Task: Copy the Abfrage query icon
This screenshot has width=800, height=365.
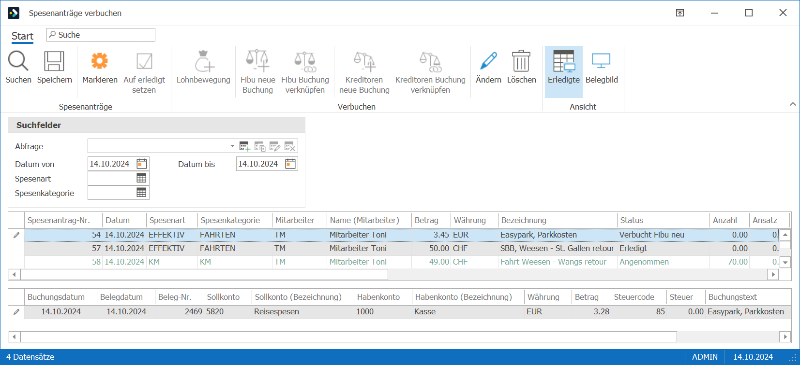Action: (x=260, y=146)
